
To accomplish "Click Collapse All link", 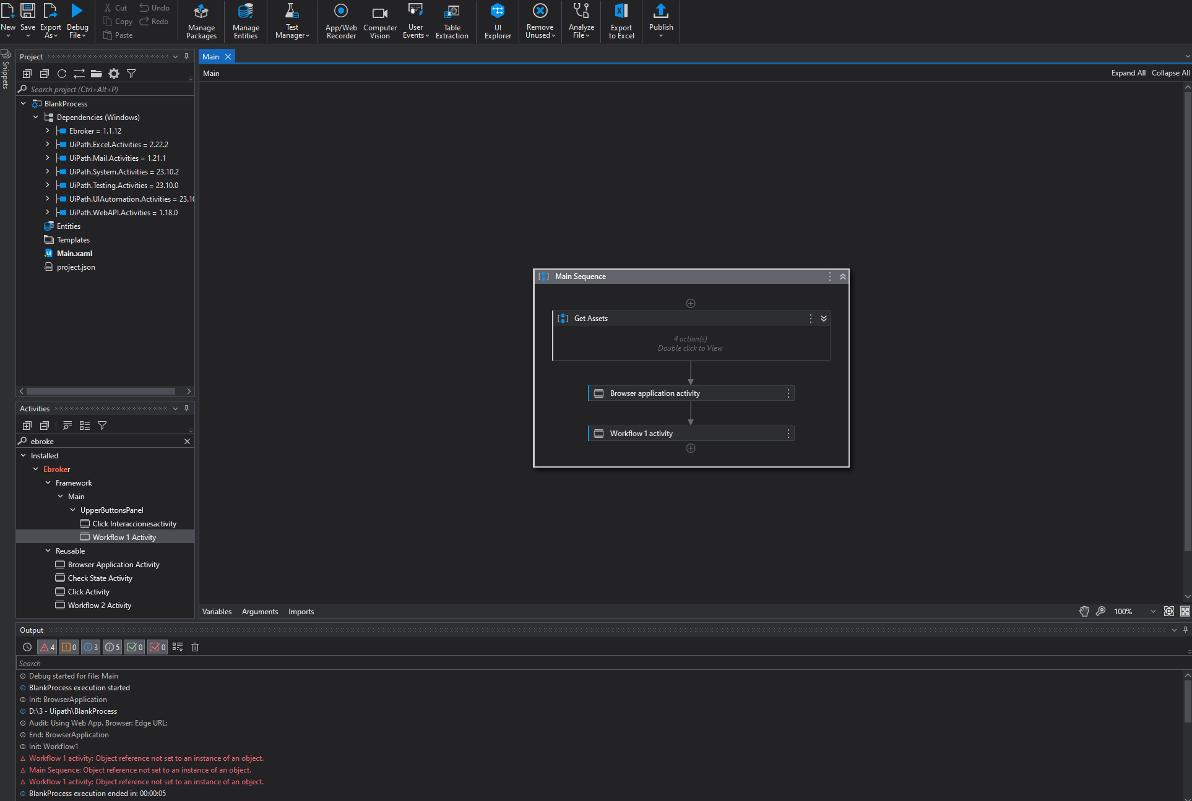I will click(x=1170, y=73).
